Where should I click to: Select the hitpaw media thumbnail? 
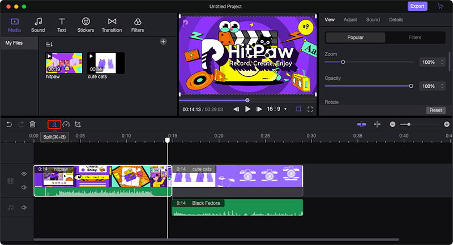coord(64,63)
